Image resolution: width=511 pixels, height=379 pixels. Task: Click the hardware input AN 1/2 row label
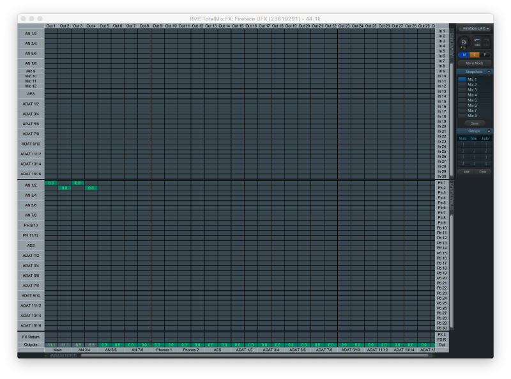pyautogui.click(x=31, y=34)
